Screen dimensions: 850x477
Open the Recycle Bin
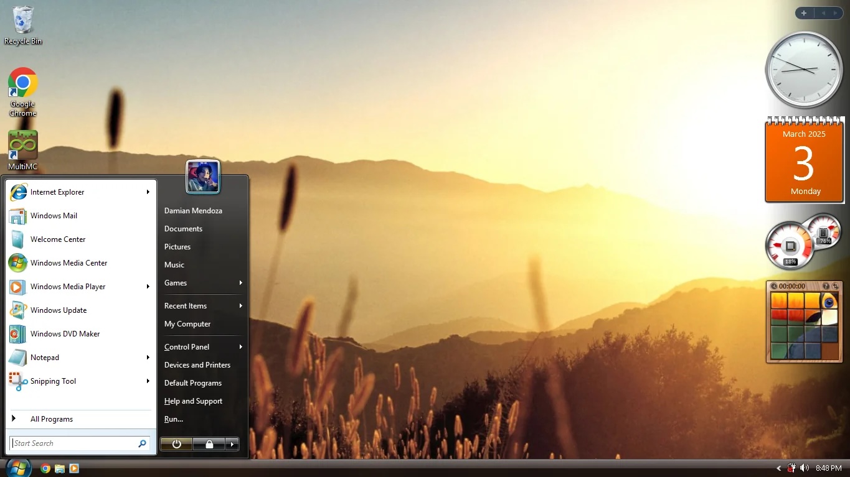22,19
